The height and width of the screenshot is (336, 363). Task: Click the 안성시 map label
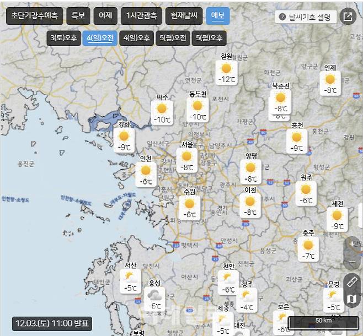pos(229,241)
